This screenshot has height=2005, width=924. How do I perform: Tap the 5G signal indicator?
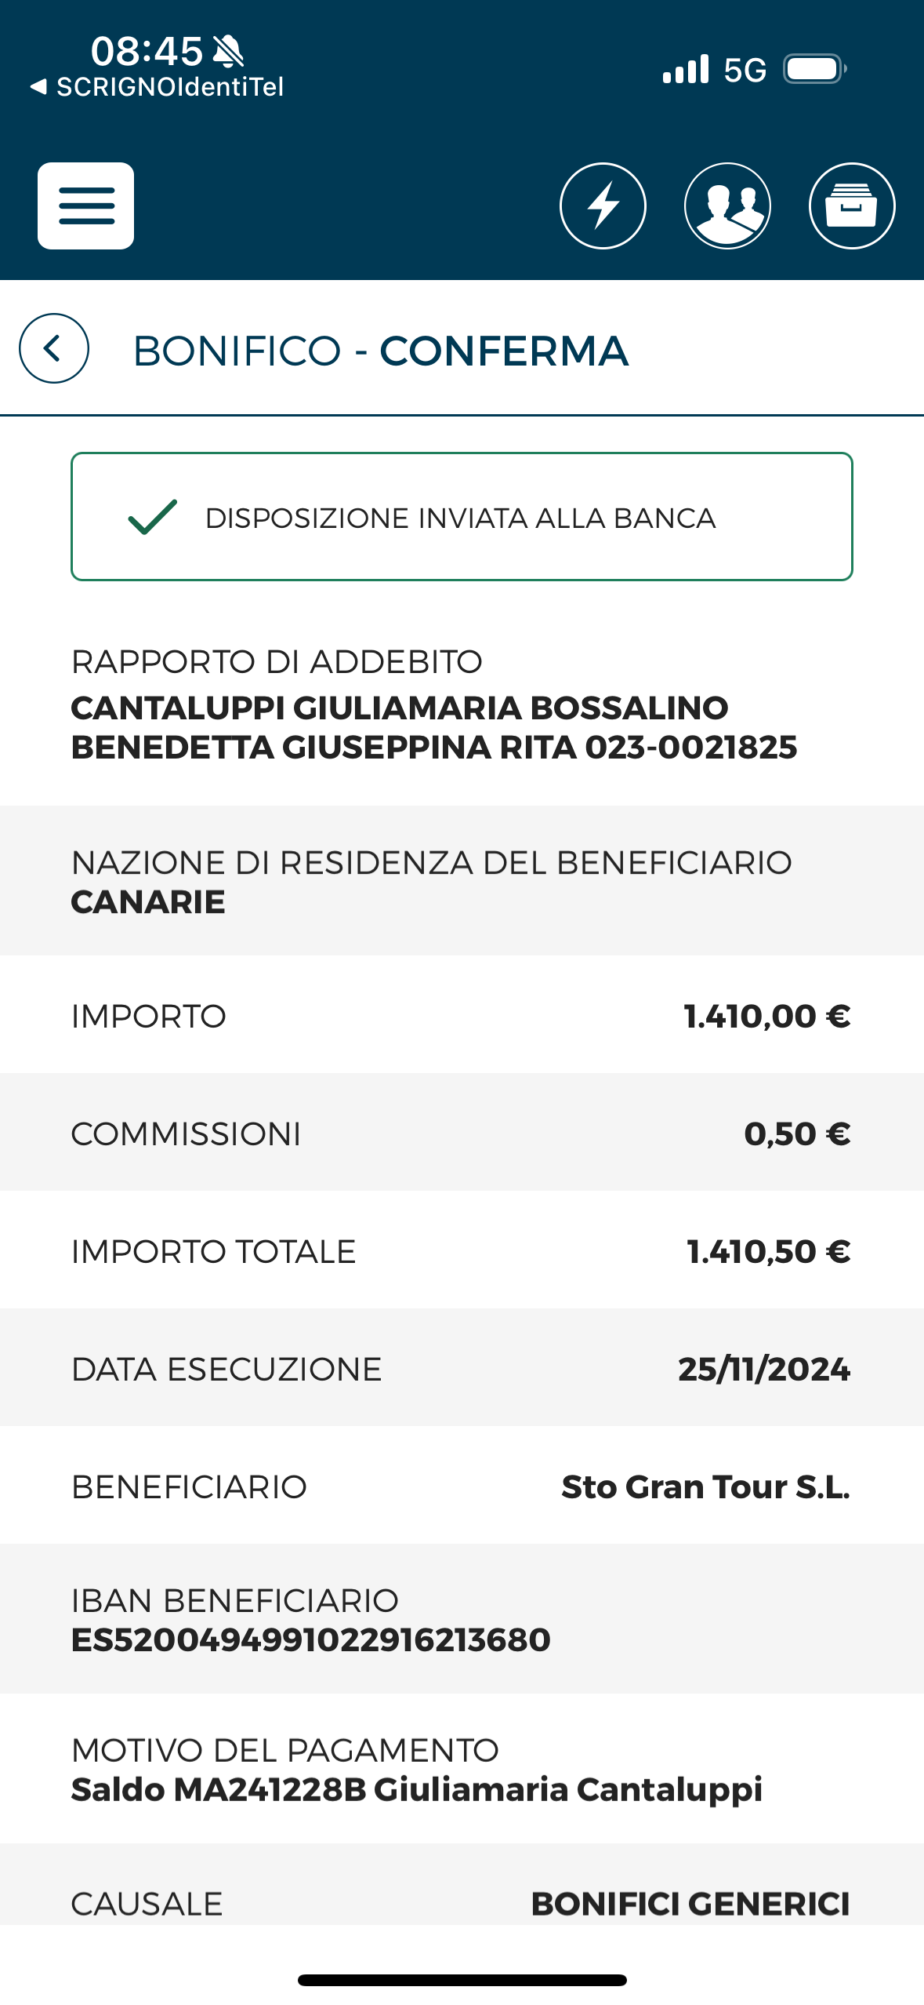pyautogui.click(x=745, y=70)
